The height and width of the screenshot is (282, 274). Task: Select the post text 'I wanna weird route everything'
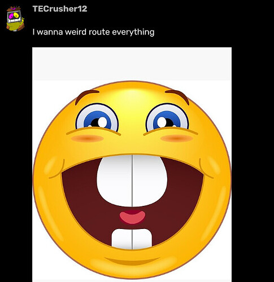(x=93, y=32)
